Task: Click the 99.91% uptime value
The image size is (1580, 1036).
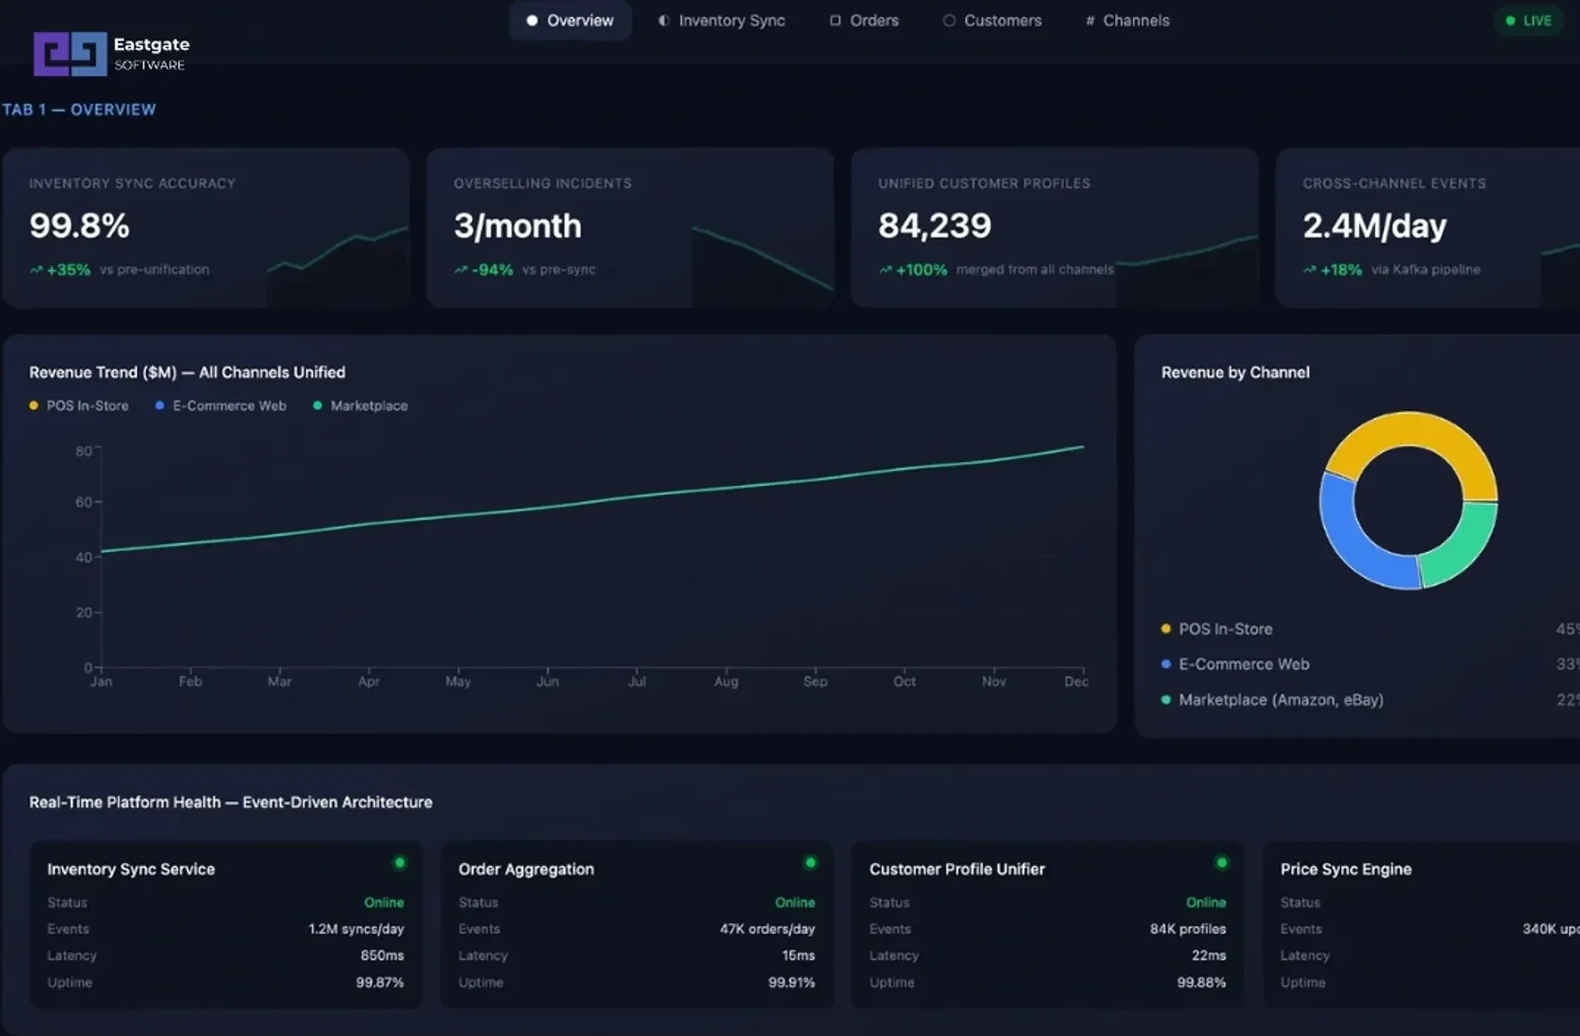Action: point(791,983)
